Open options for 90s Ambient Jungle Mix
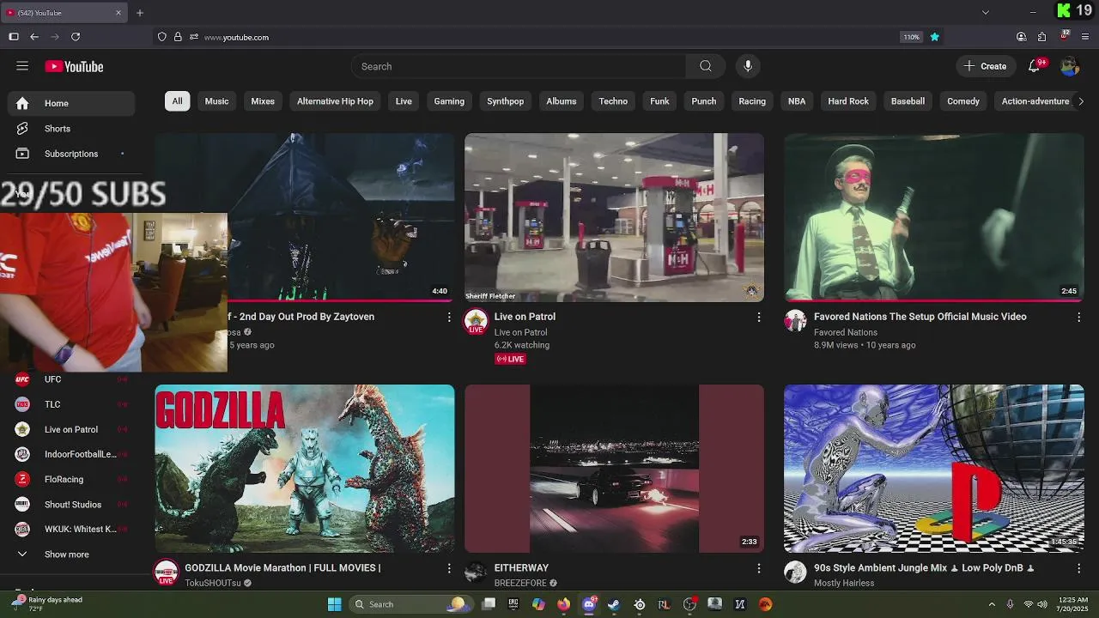1099x618 pixels. pos(1078,568)
